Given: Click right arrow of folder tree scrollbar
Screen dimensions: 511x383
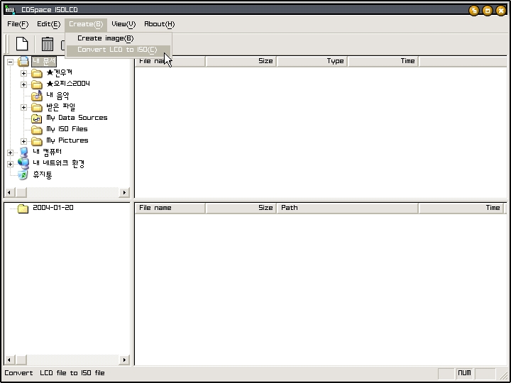Looking at the screenshot, I should point(125,192).
